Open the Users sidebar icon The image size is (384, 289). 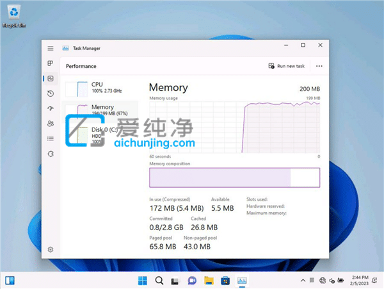51,124
